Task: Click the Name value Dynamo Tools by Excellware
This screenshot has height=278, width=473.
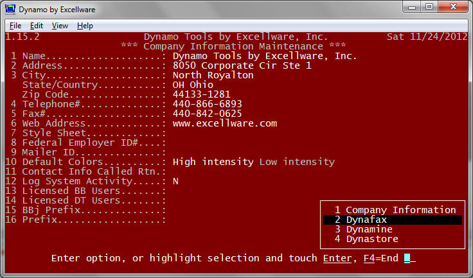Action: point(265,56)
